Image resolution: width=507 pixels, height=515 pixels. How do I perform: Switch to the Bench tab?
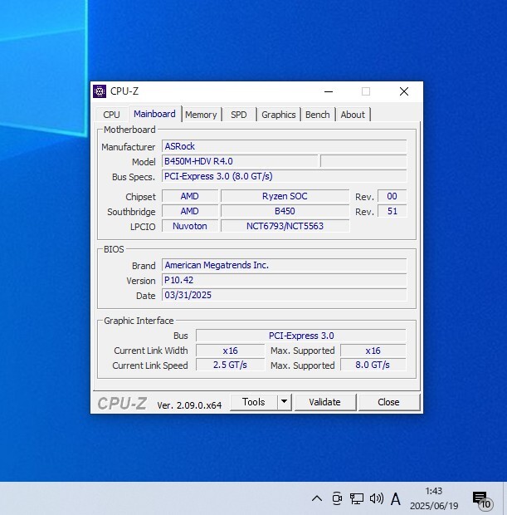click(x=318, y=115)
